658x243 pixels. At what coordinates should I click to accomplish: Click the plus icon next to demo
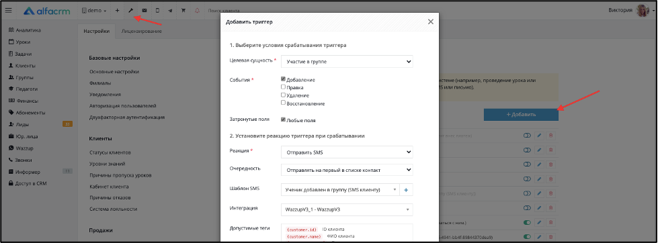(x=117, y=11)
